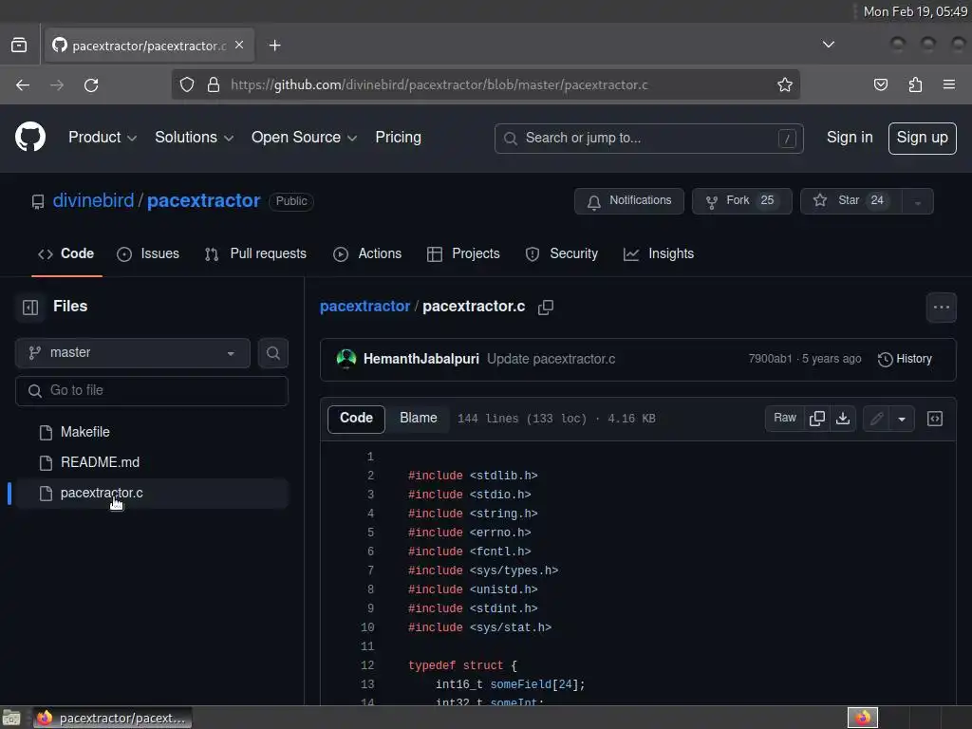Viewport: 972px width, 729px height.
Task: Open the Projects tab
Action: (x=463, y=254)
